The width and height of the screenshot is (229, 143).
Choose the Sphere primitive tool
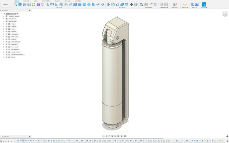(x=84, y=4)
